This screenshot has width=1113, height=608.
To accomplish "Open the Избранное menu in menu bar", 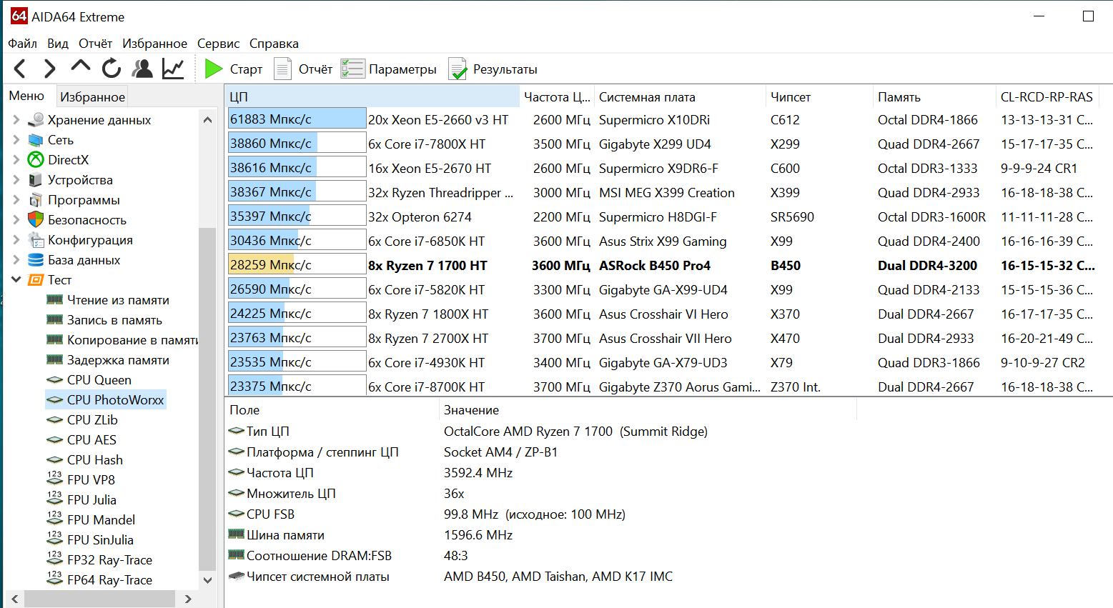I will coord(154,44).
